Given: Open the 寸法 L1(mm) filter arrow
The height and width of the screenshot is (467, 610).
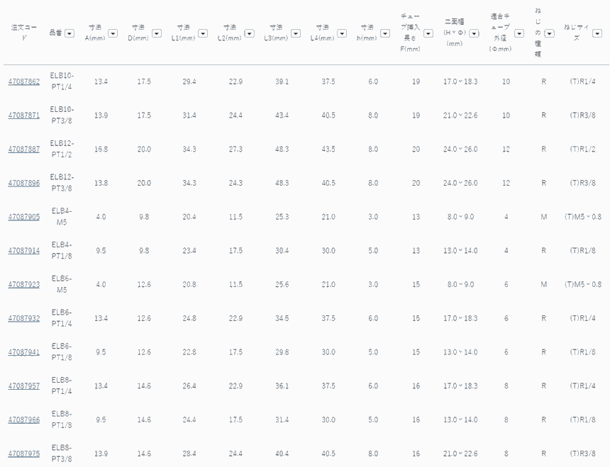Looking at the screenshot, I should tap(203, 33).
